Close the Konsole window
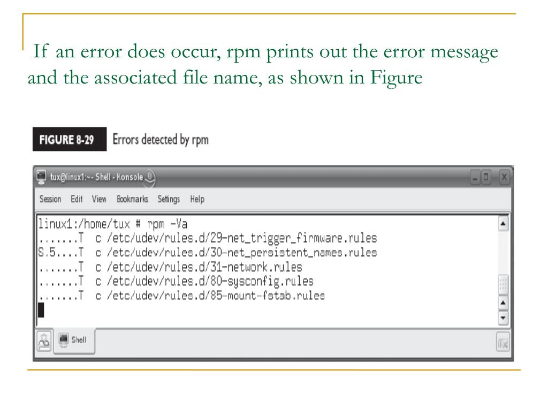This screenshot has height=411, width=548. tap(504, 177)
